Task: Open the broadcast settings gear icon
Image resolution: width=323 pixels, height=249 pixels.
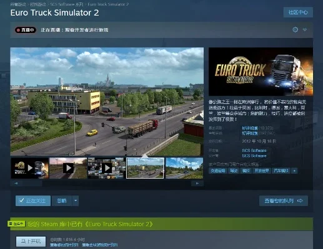Action: [x=295, y=30]
